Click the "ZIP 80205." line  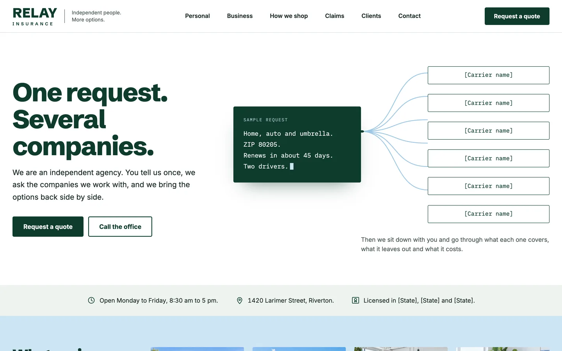pyautogui.click(x=262, y=144)
